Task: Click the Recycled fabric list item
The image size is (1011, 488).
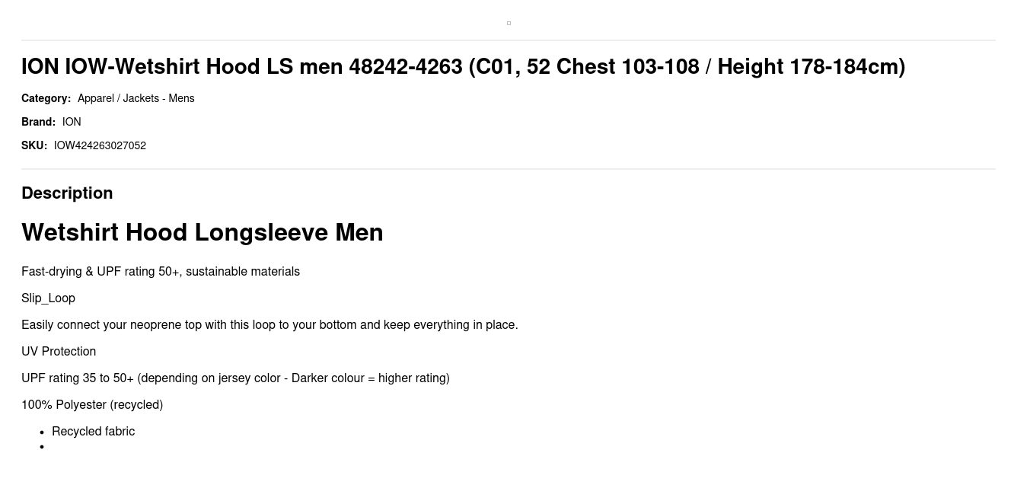Action: tap(93, 432)
